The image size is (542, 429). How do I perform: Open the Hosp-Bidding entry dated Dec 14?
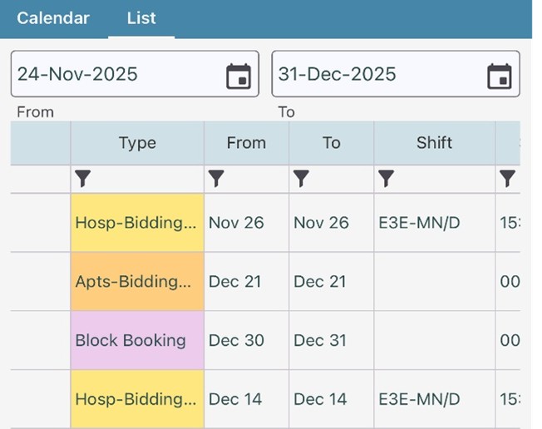(137, 399)
